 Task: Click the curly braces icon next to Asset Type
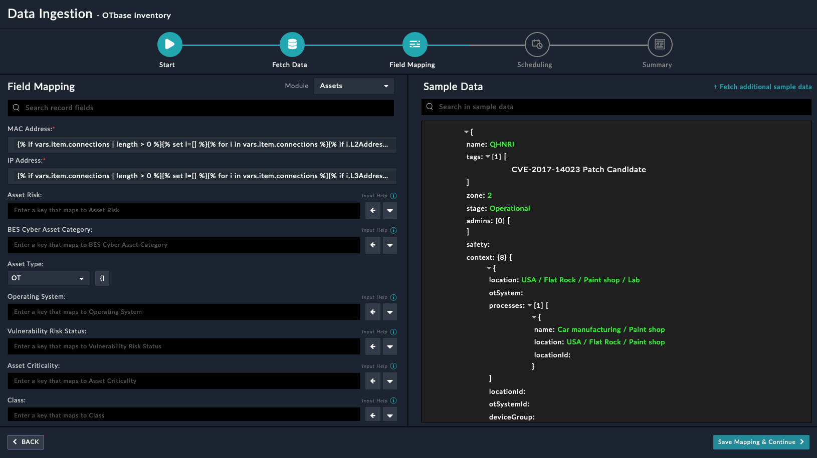click(x=102, y=278)
